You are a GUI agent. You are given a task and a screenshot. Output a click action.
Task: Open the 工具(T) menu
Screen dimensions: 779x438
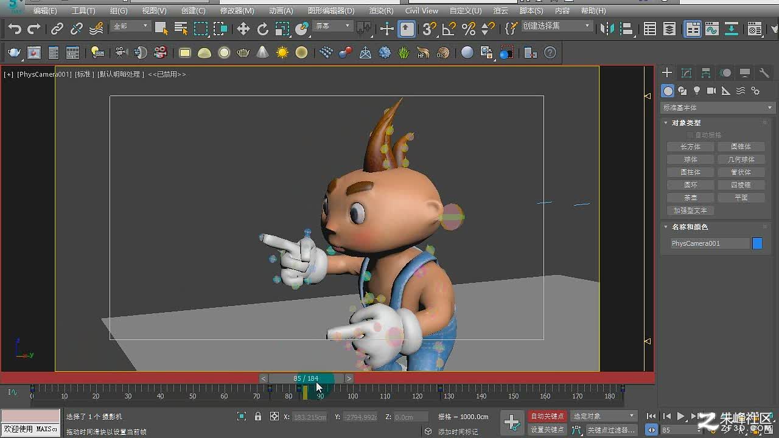(x=83, y=11)
